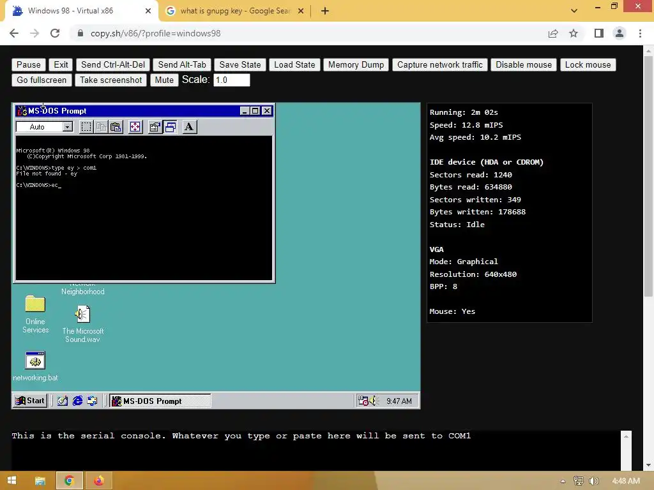Click the site lock icon
The image size is (654, 490).
80,33
